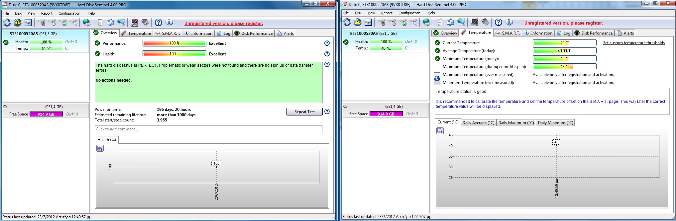
Task: Open Information tab in Overview window
Action: [198, 33]
